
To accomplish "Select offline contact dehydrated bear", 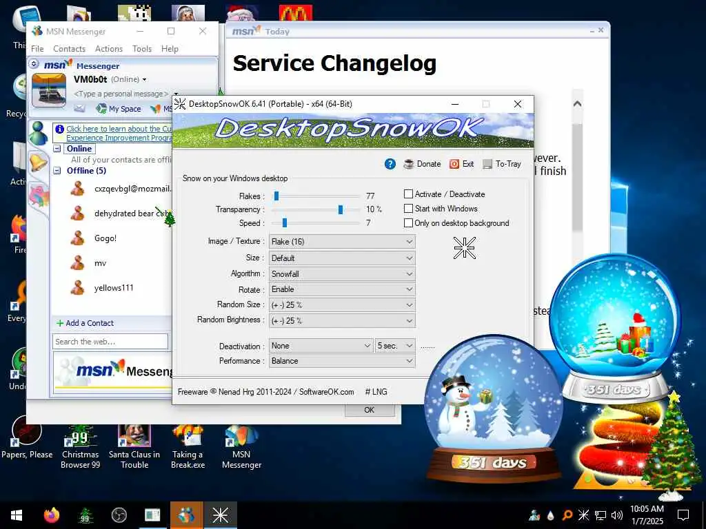I will (124, 214).
